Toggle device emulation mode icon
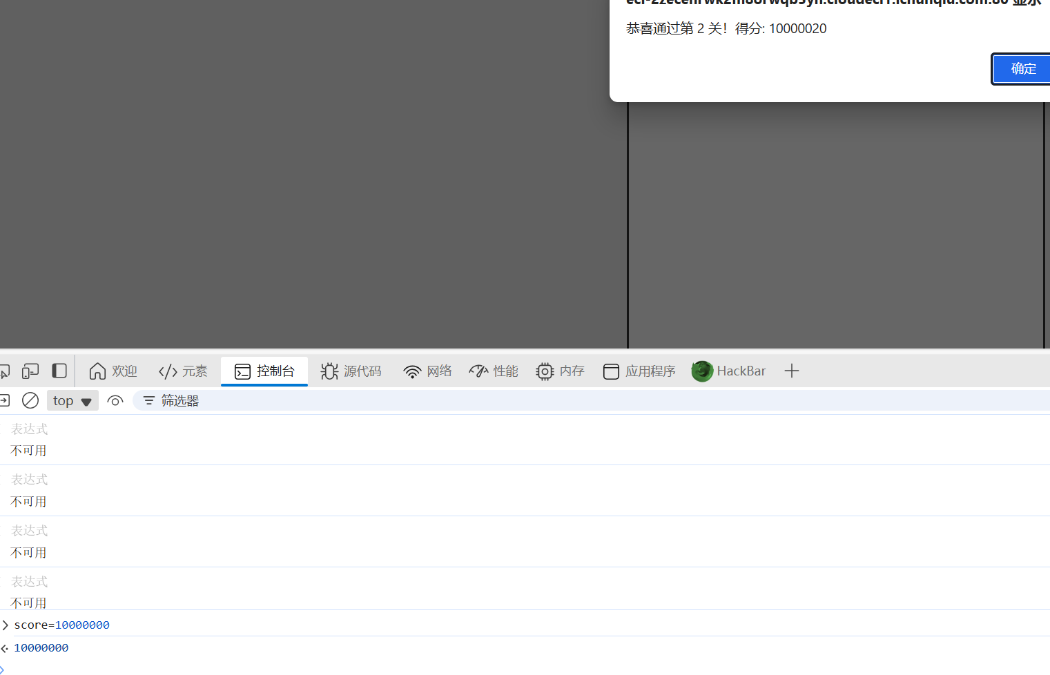 pos(30,371)
